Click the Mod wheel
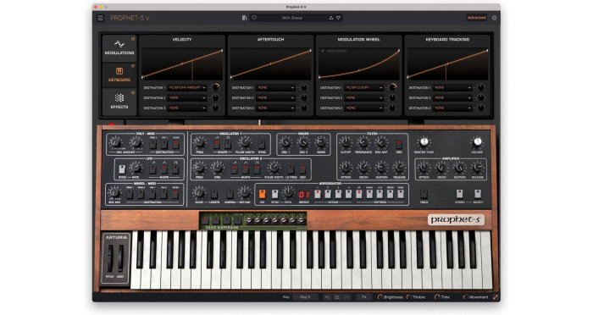Screen dimensions: 593x315 point(120,258)
